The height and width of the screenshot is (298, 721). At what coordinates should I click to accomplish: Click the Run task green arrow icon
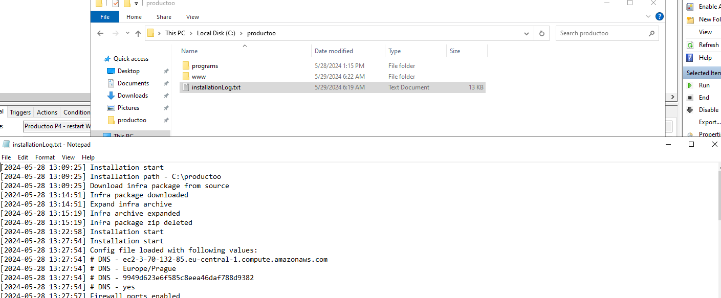[x=690, y=85]
